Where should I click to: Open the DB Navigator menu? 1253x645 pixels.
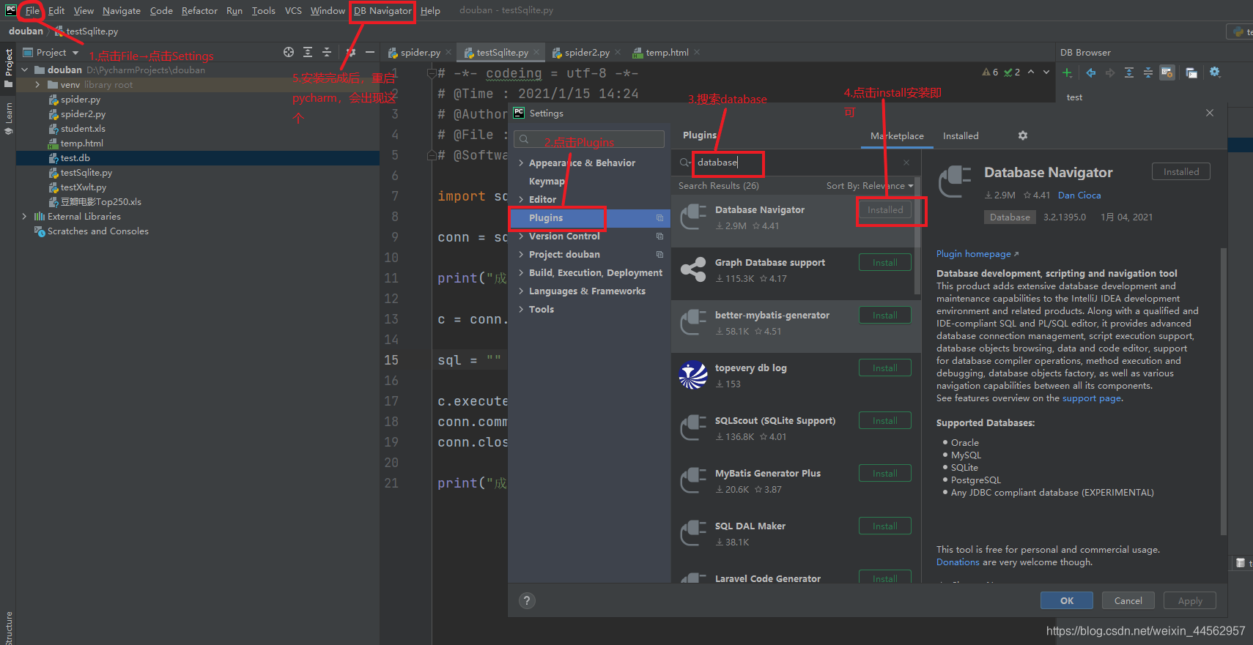[x=382, y=10]
